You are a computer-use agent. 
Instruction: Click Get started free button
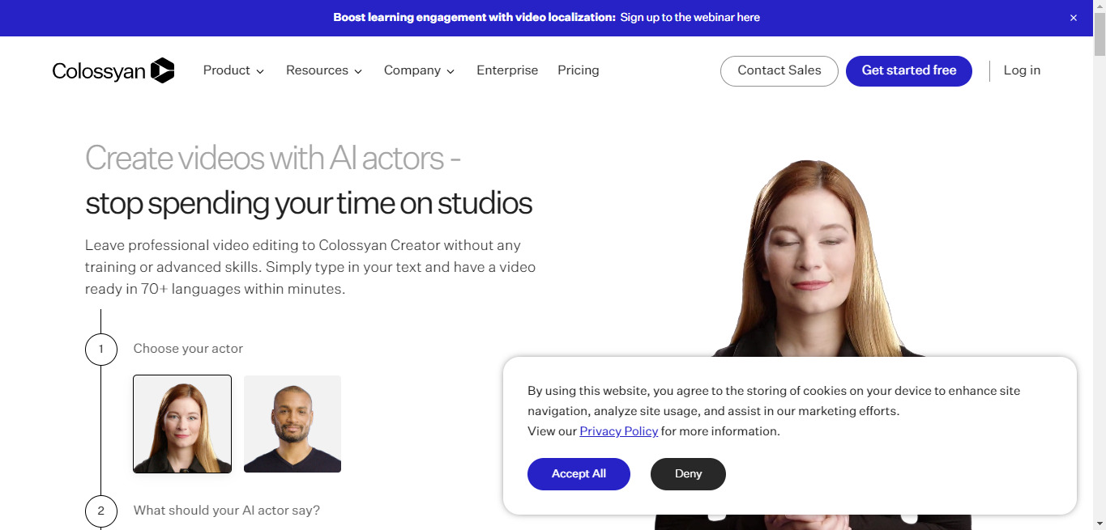click(x=909, y=71)
